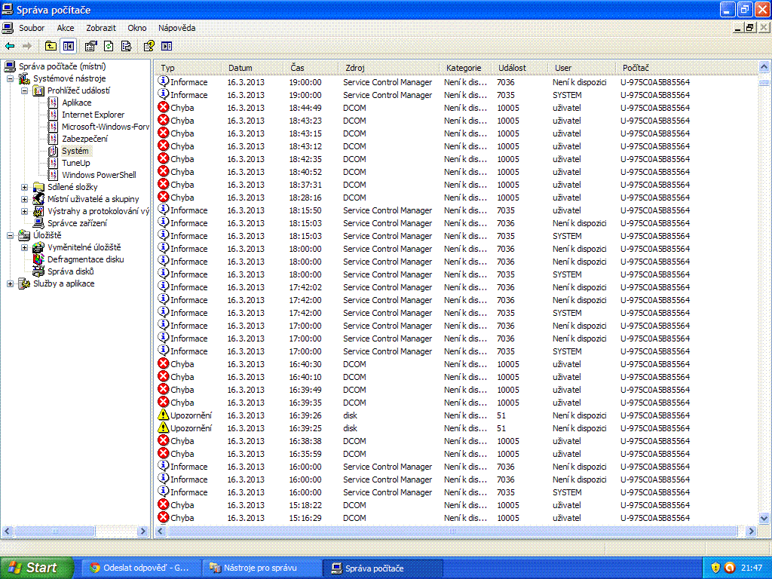The height and width of the screenshot is (579, 772).
Task: Select the Zabezpečení event log
Action: point(84,139)
